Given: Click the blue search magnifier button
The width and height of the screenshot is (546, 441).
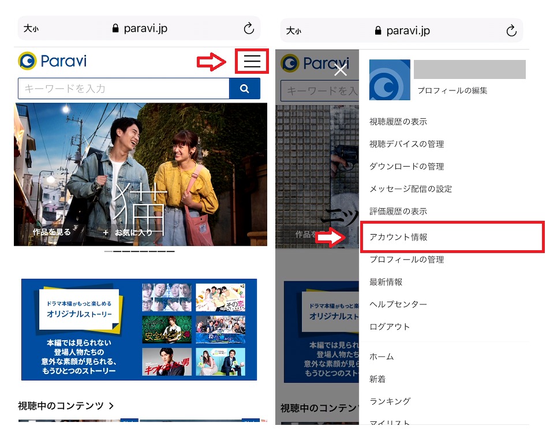Looking at the screenshot, I should pyautogui.click(x=245, y=89).
